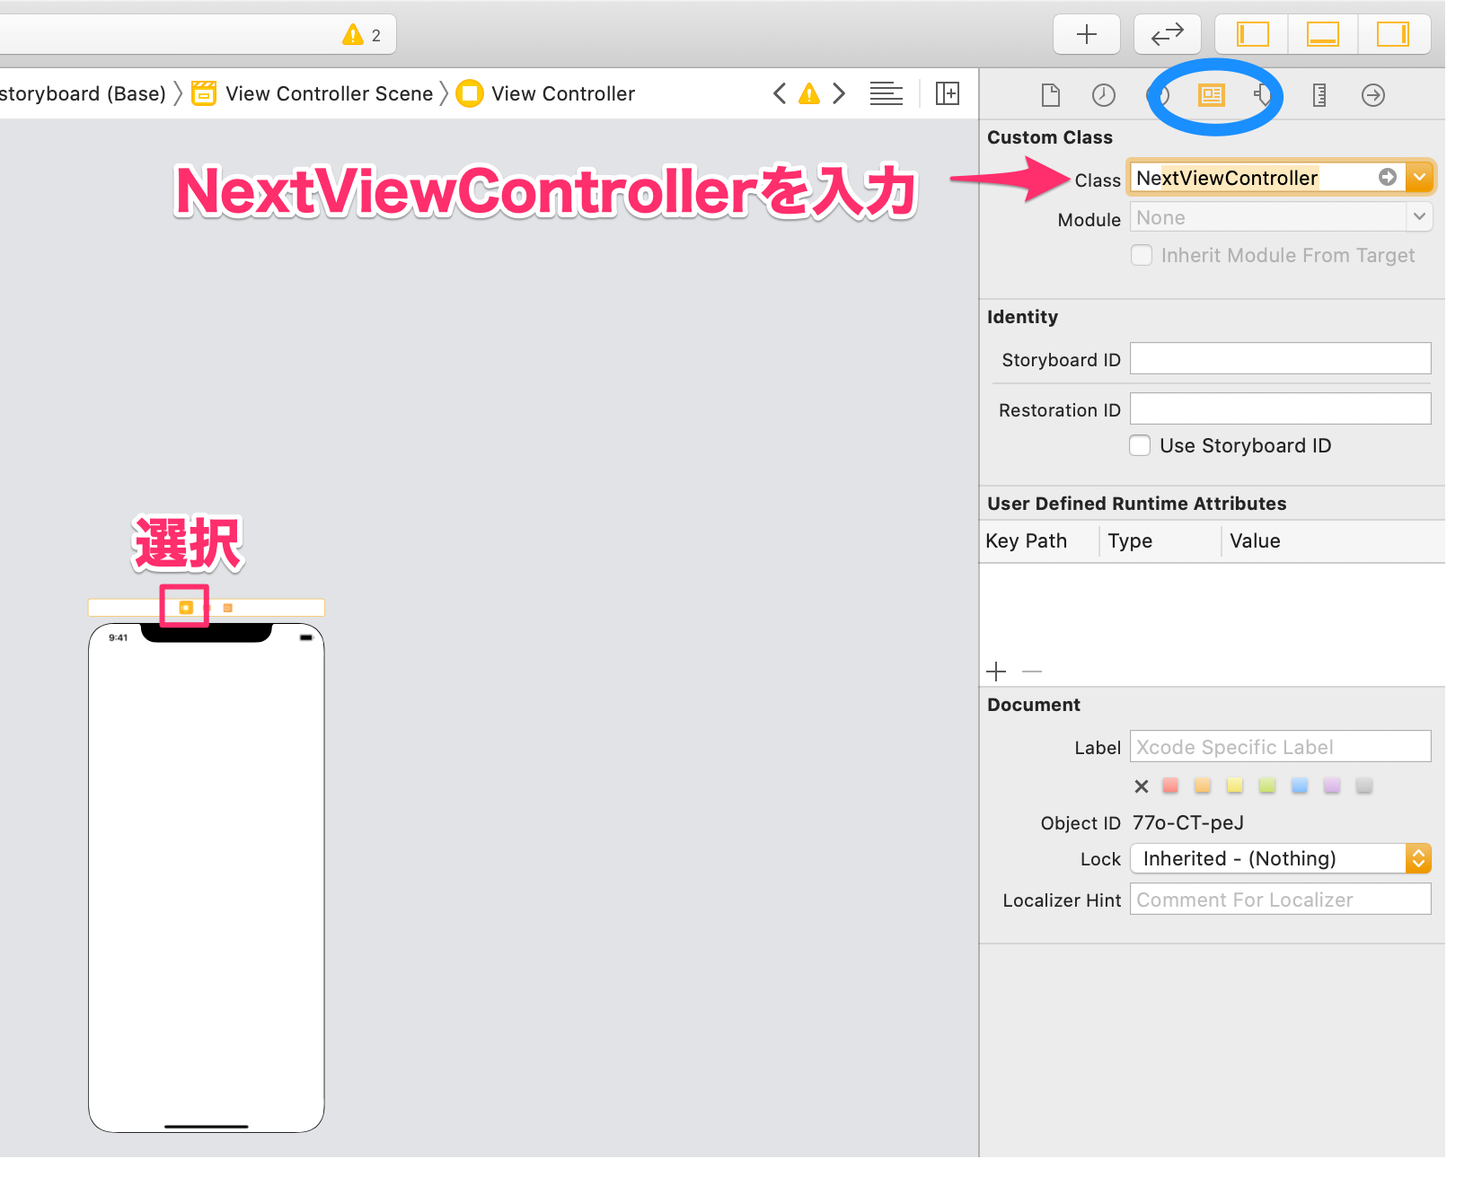Select the orange label color swatch
The width and height of the screenshot is (1482, 1194).
1203,786
